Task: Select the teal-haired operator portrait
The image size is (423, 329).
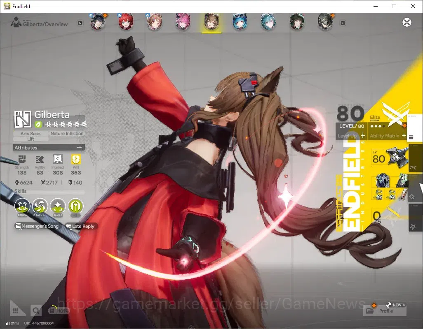Action: [x=268, y=22]
